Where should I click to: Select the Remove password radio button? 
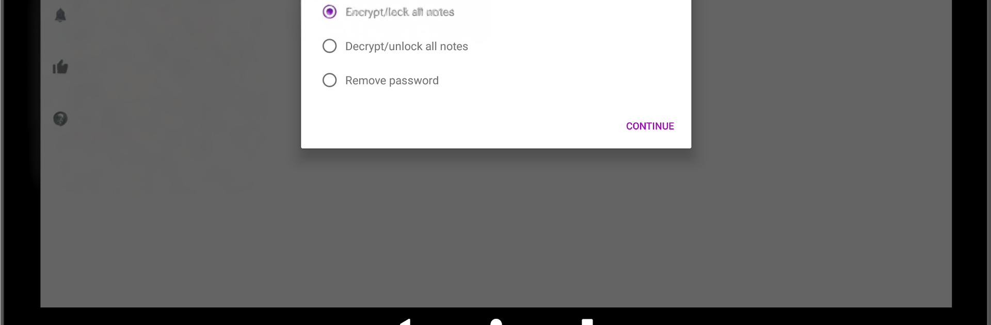tap(329, 80)
